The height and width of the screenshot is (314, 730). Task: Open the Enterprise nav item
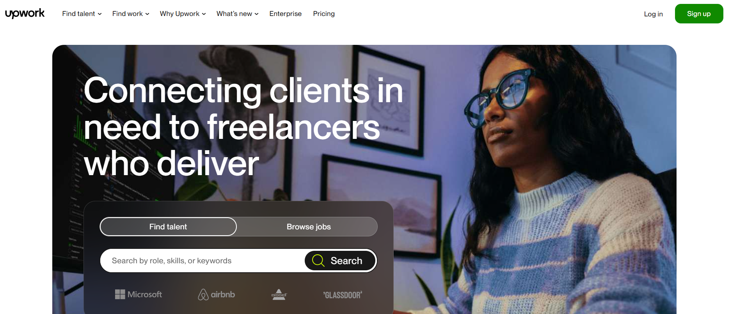(x=286, y=14)
